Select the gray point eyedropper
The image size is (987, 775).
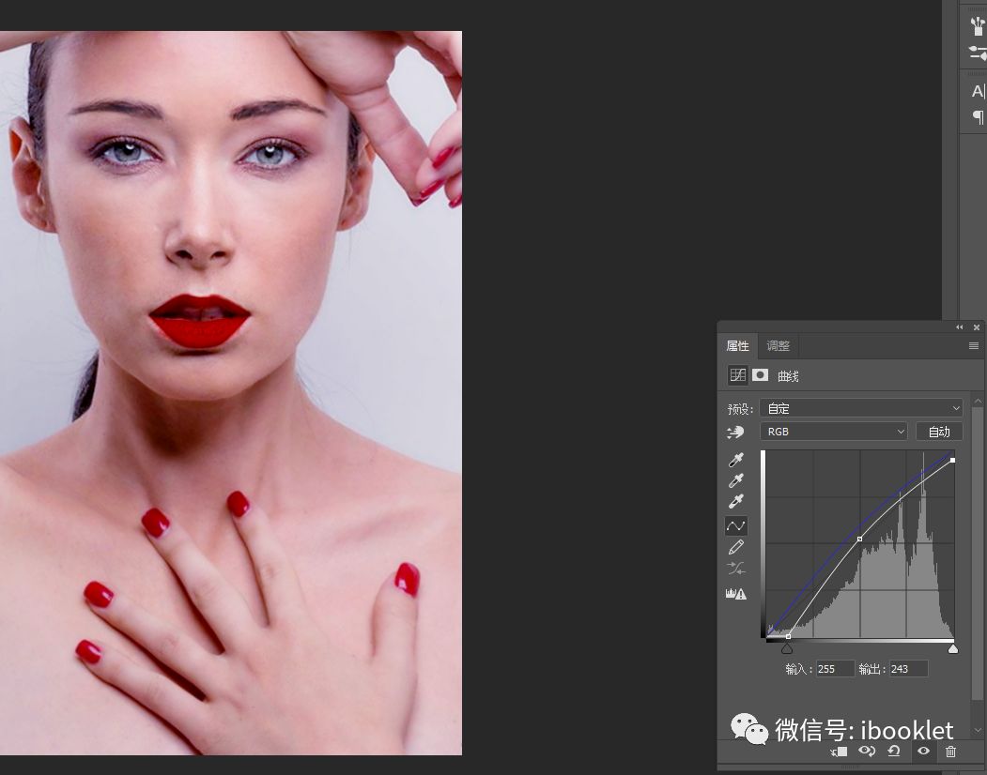(736, 480)
